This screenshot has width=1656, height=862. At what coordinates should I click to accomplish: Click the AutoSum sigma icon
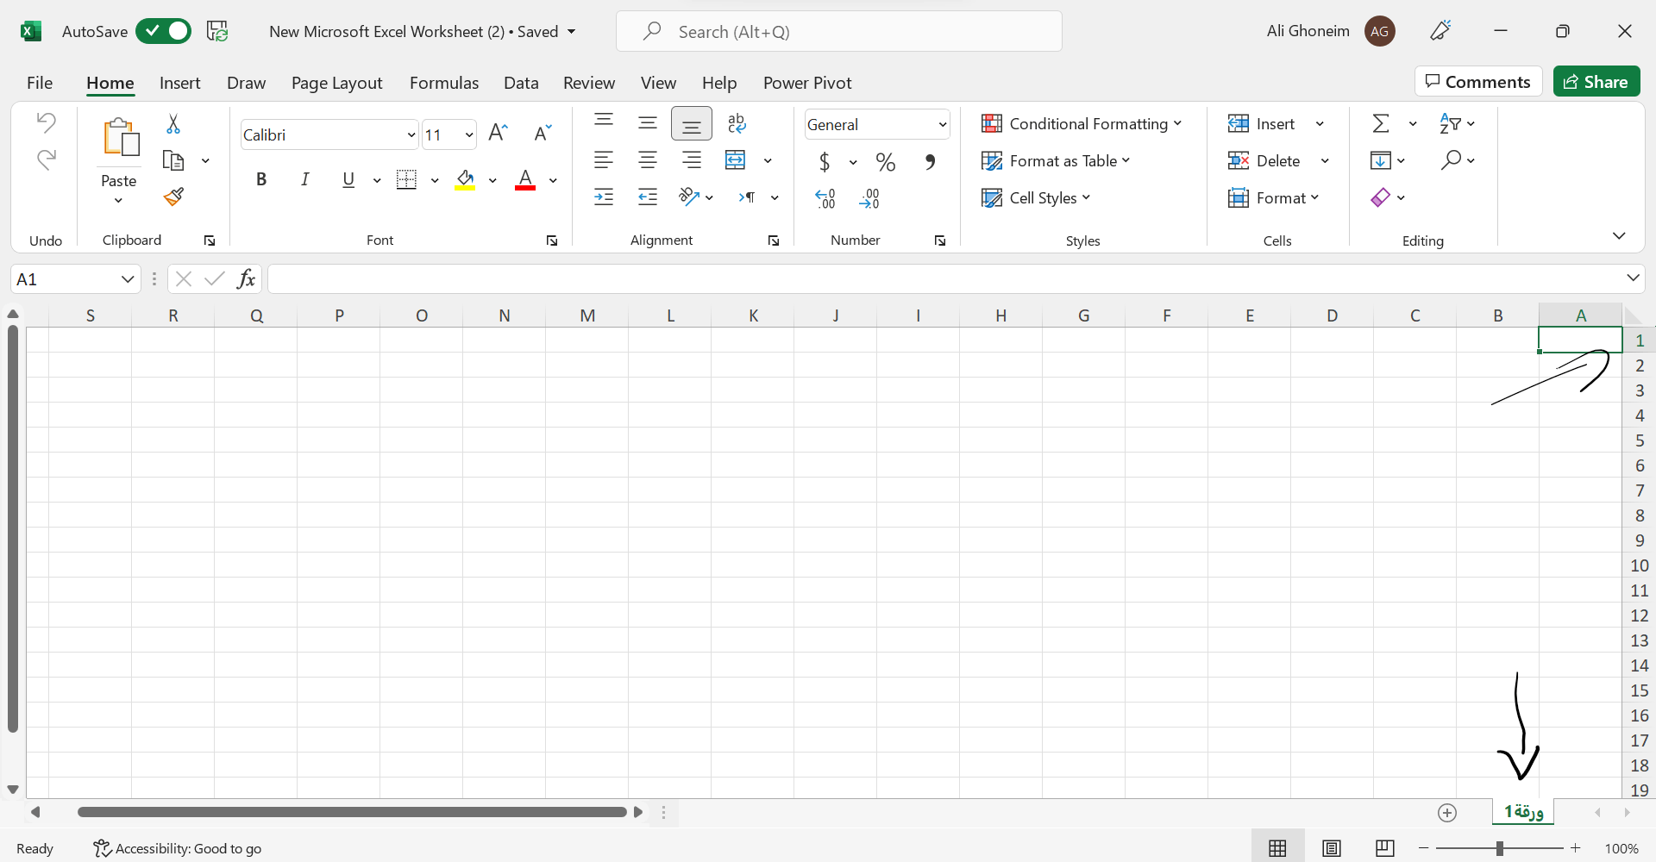1381,123
